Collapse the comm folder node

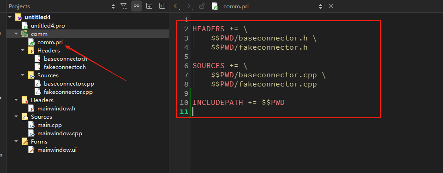pos(17,34)
